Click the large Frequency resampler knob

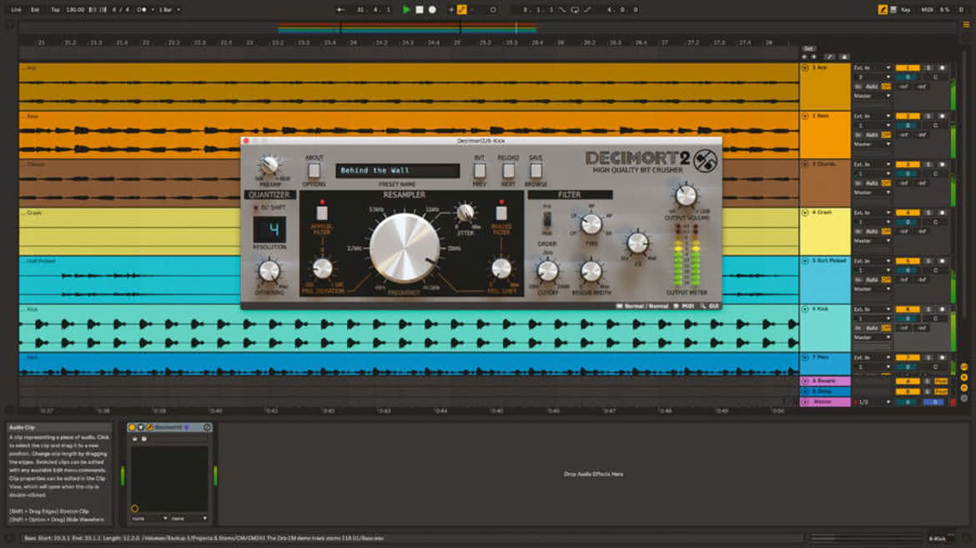(405, 248)
